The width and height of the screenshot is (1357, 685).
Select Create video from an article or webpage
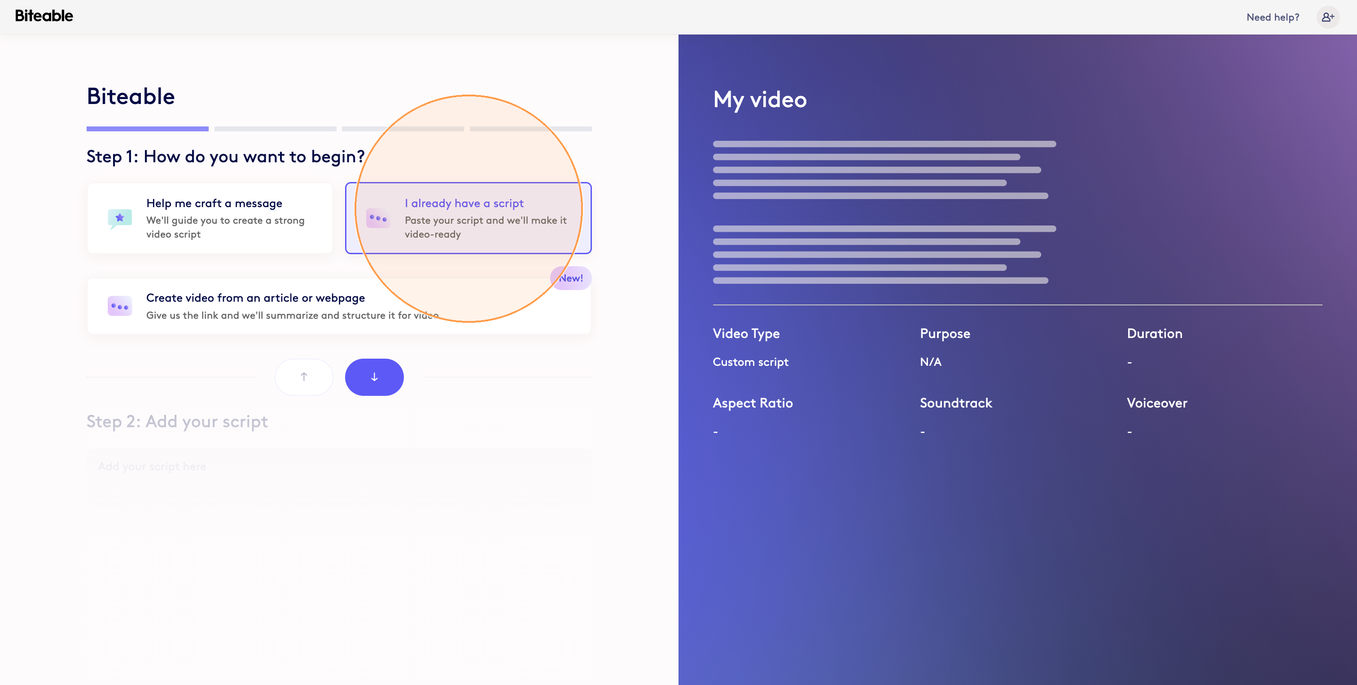pyautogui.click(x=339, y=306)
